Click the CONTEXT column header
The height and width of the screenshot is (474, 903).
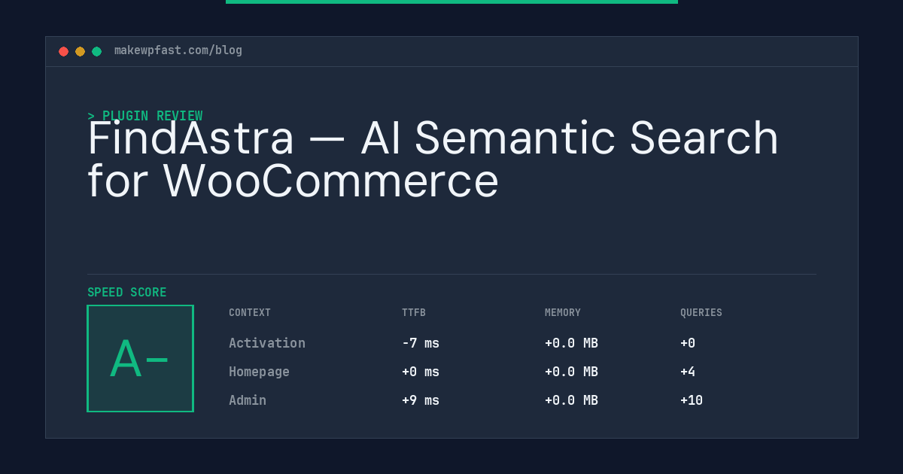coord(250,313)
